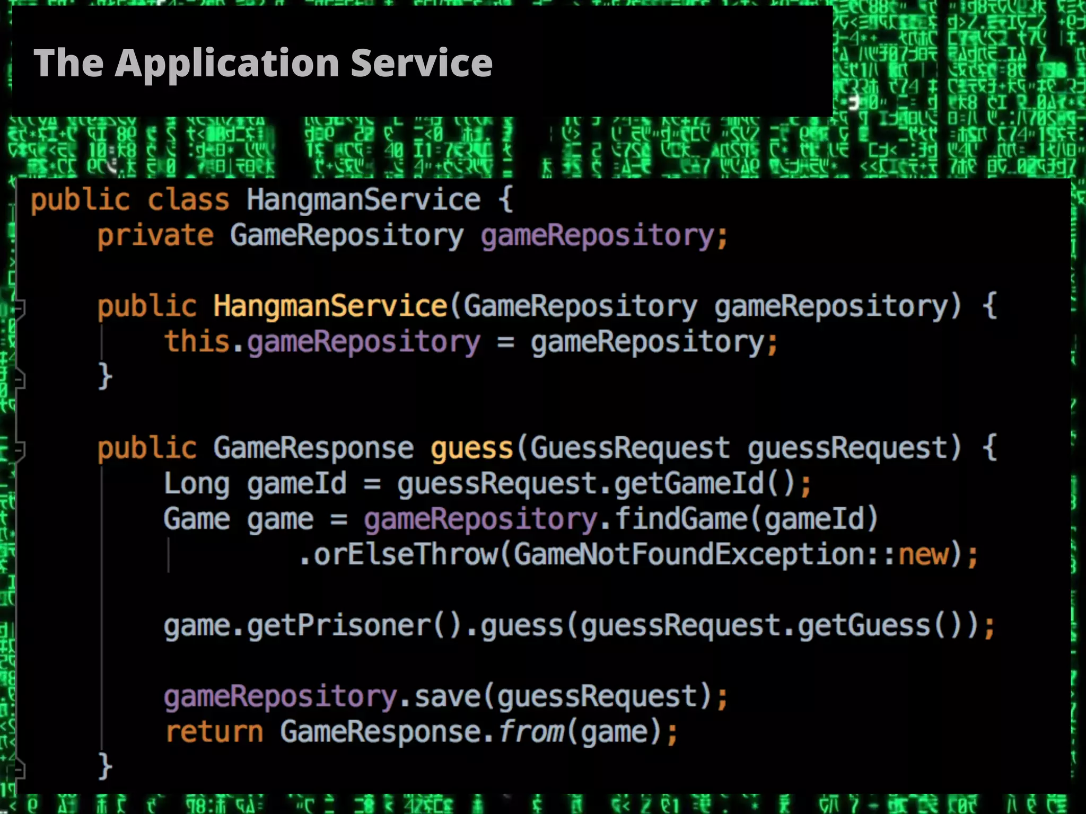1086x814 pixels.
Task: Click the 'save' method call on gameRepository
Action: (447, 696)
